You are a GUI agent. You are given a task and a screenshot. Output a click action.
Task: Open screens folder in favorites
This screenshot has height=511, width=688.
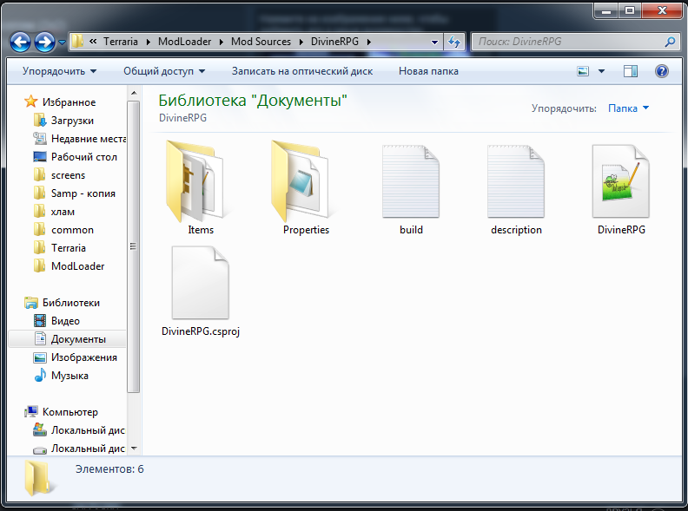[x=59, y=175]
